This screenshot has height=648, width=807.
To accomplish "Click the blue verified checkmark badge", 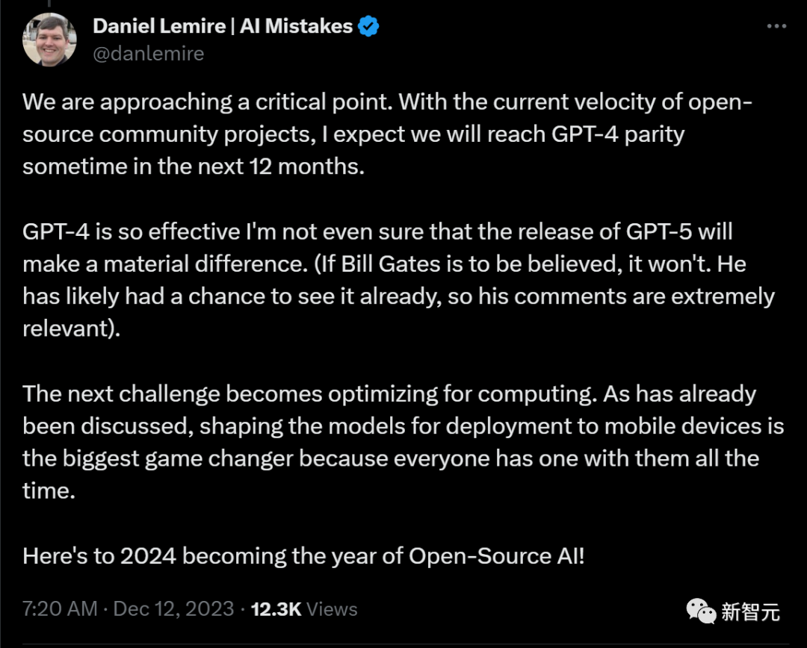I will (x=368, y=27).
